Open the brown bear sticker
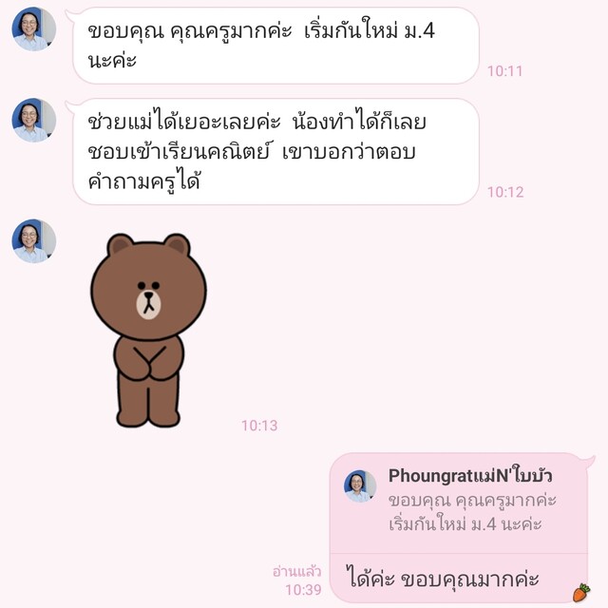The height and width of the screenshot is (608, 608). click(x=148, y=330)
